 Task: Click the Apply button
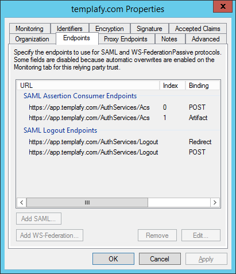(x=206, y=259)
